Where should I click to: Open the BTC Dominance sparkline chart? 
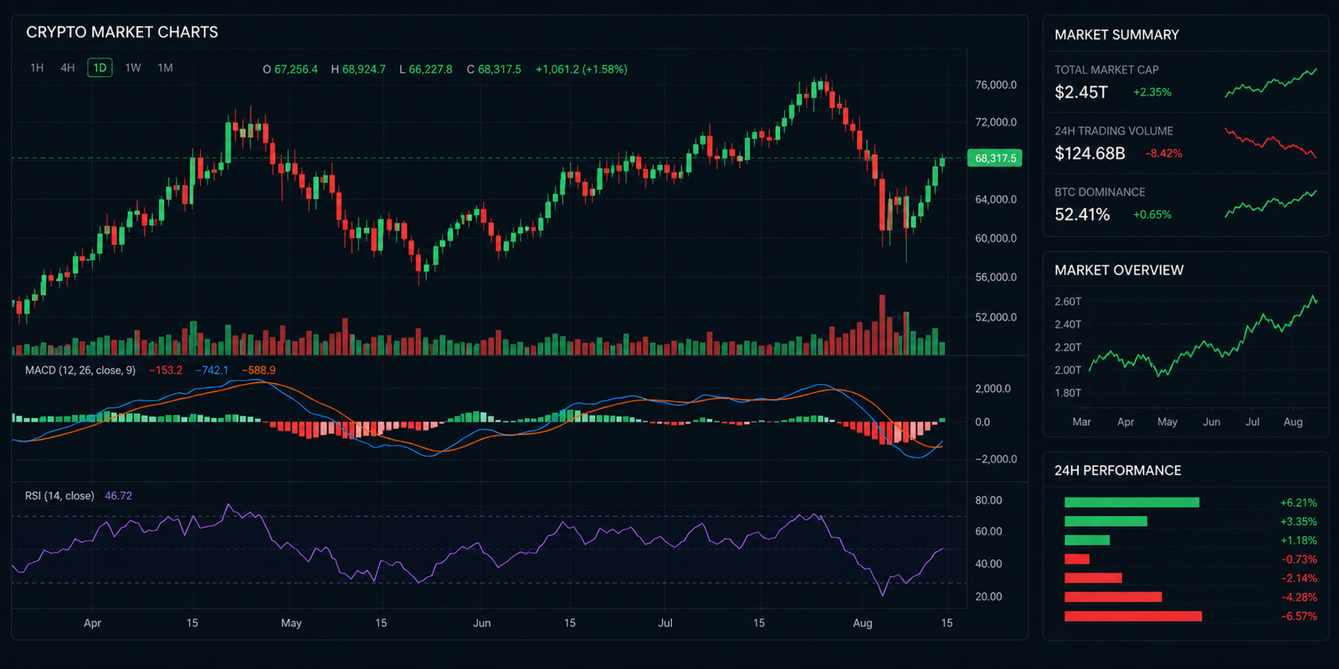click(x=1270, y=204)
